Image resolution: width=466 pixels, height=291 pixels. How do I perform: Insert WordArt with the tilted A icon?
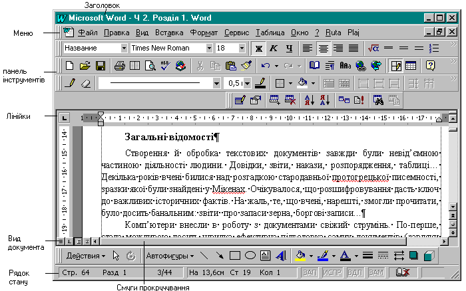coord(280,255)
